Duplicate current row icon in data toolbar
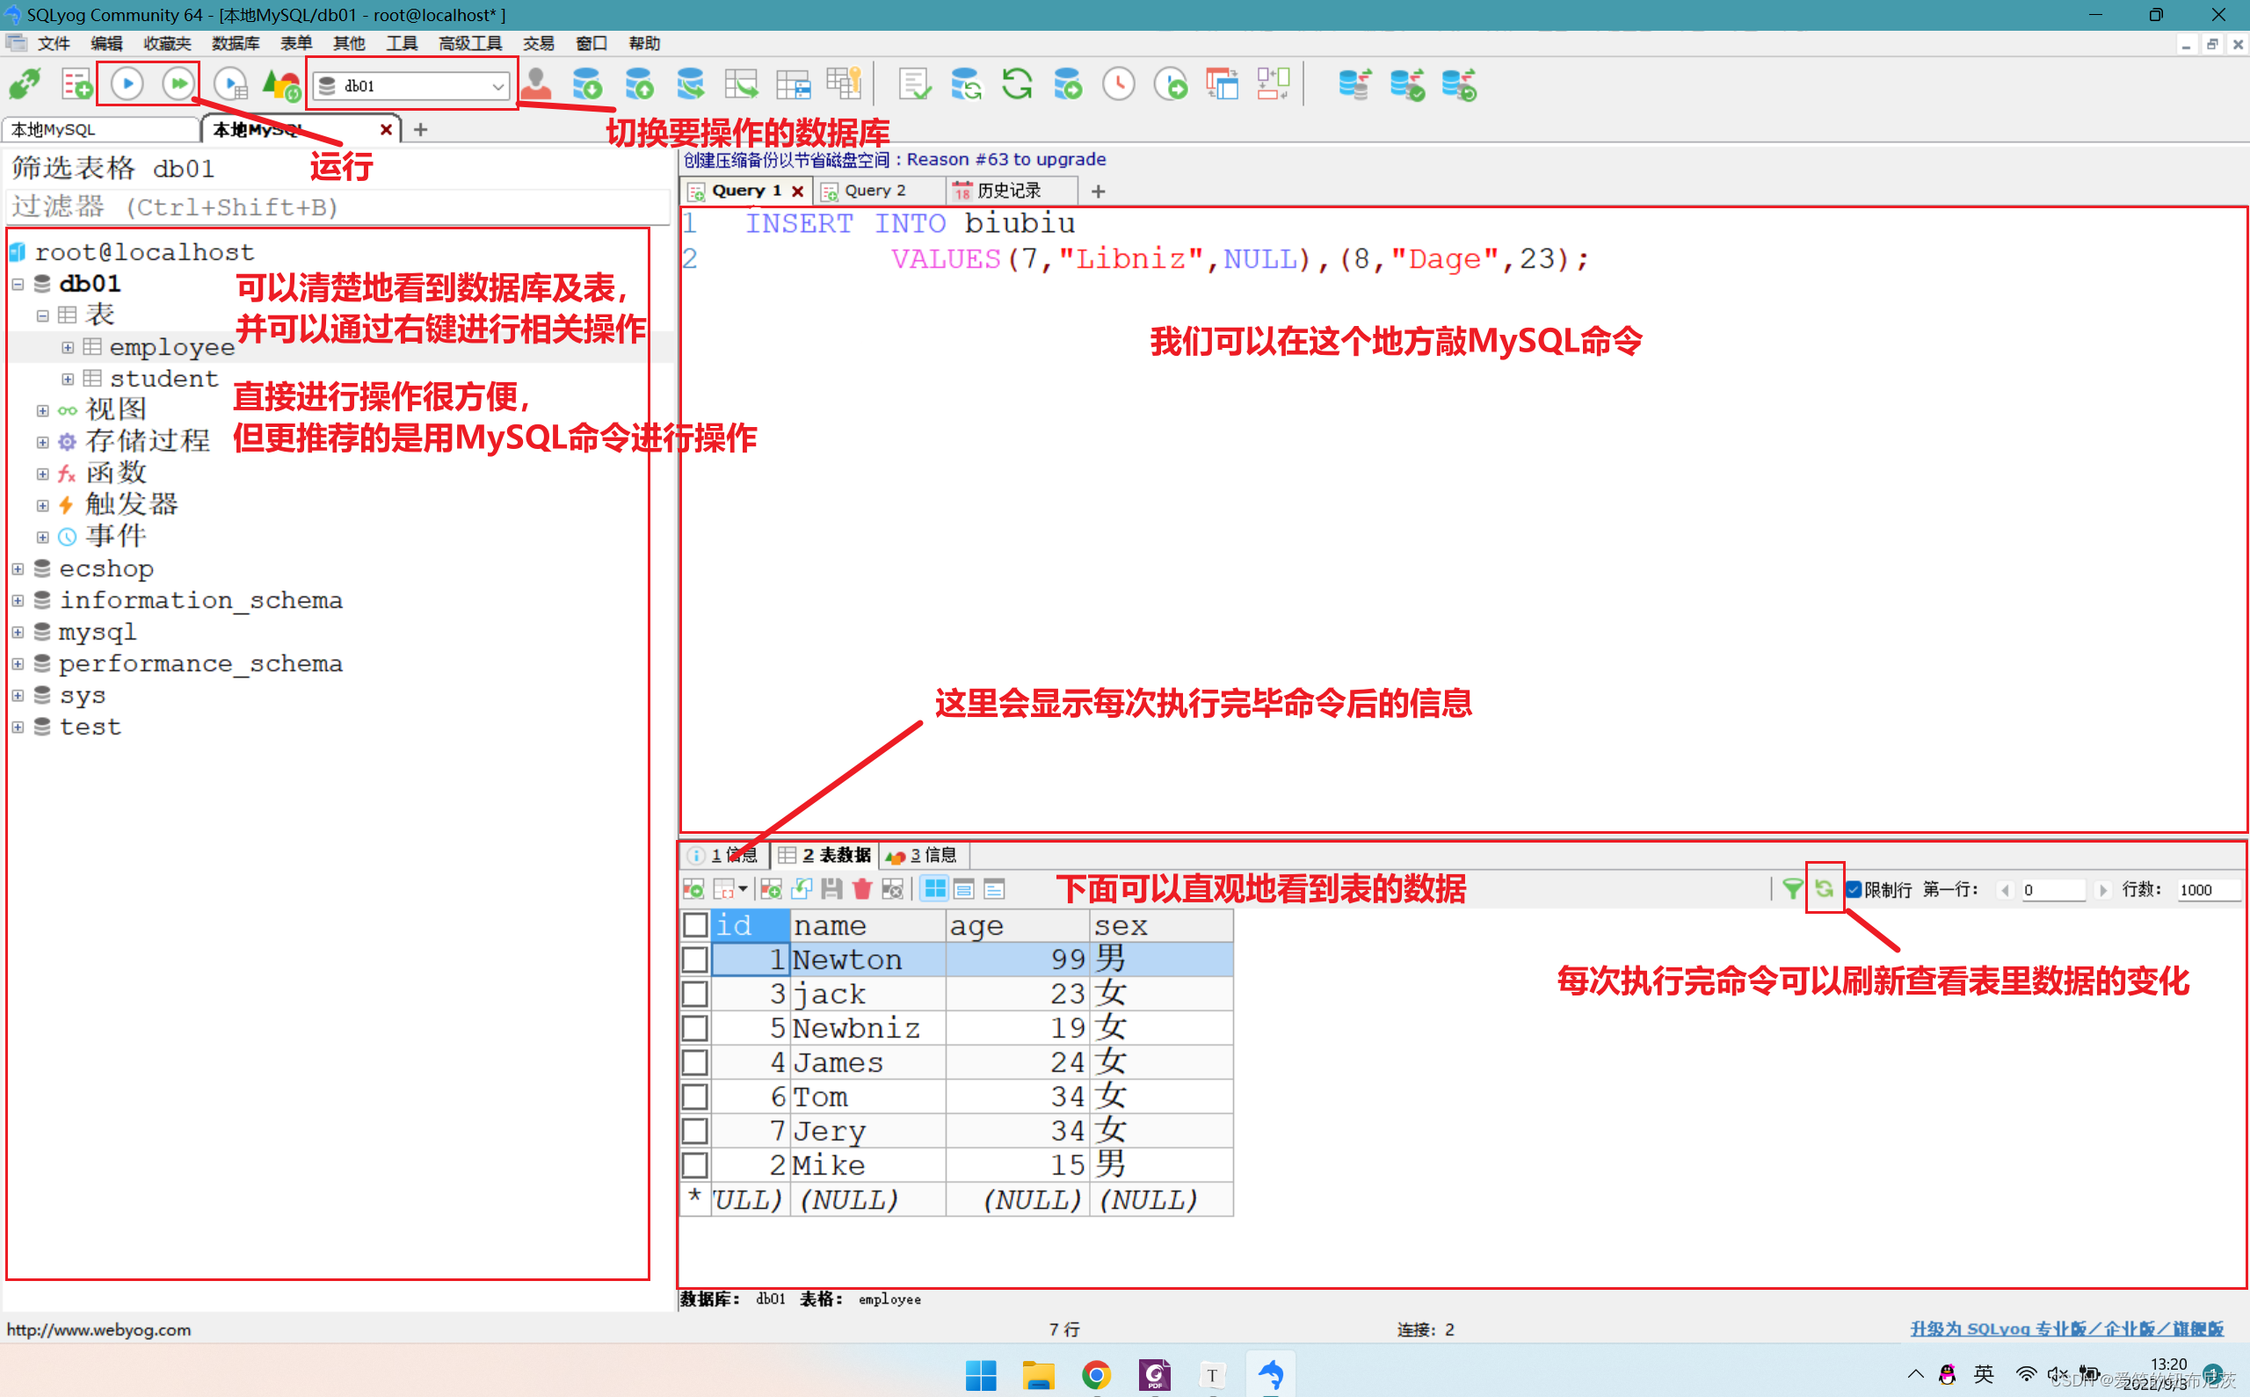 [802, 890]
